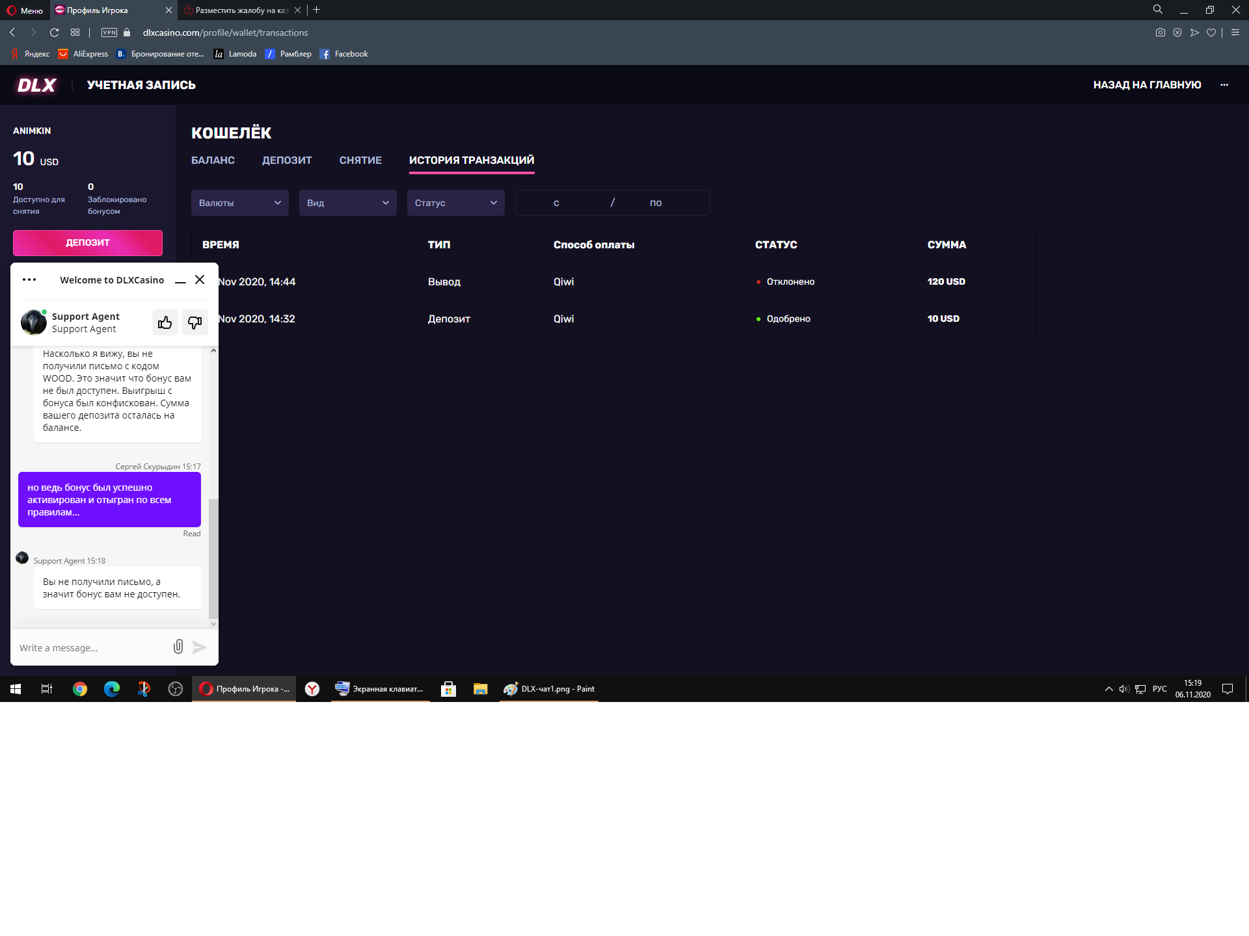Toggle the VPN badge in address bar
1249x936 pixels.
[x=109, y=32]
